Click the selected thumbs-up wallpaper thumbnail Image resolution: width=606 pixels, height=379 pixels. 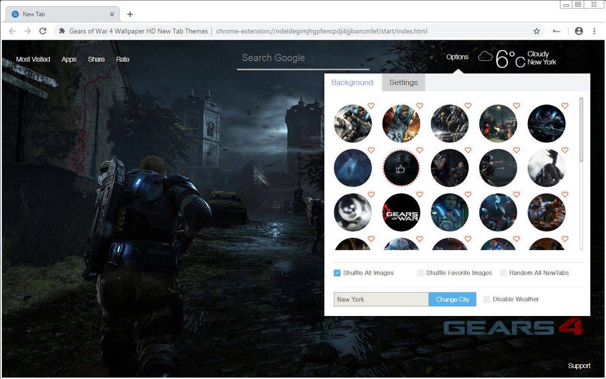pos(401,168)
